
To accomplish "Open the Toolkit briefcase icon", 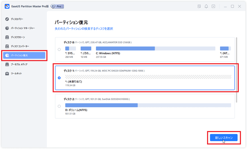I will [x=7, y=74].
